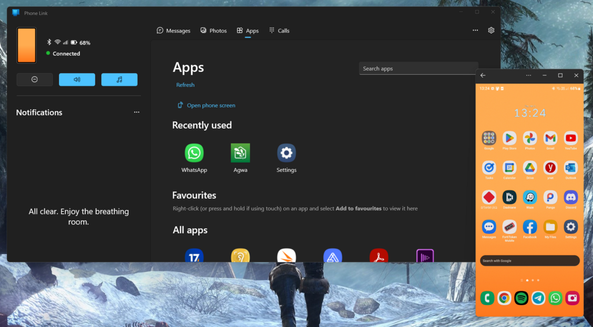Open the blue 17 app in All apps
The image size is (593, 327).
(194, 256)
